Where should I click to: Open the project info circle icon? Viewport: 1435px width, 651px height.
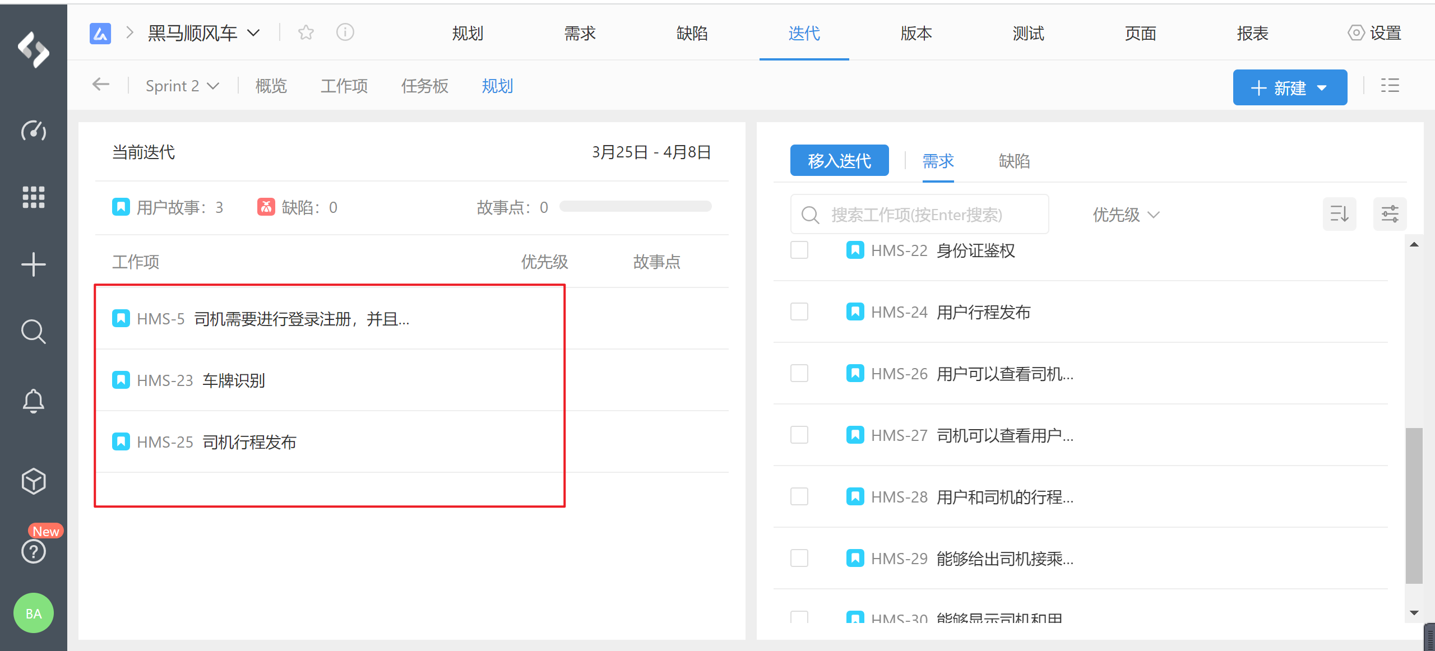[345, 32]
